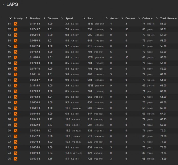Click the running activity icon for lap 60

[x=16, y=74]
